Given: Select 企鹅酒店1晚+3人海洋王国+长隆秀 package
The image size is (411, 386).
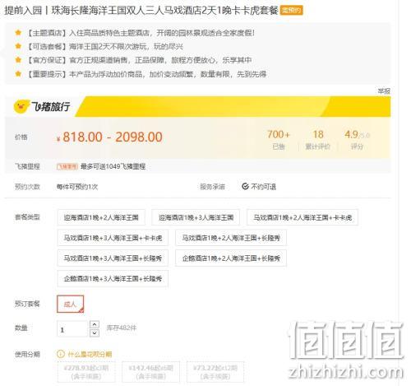Looking at the screenshot, I should (x=113, y=279).
